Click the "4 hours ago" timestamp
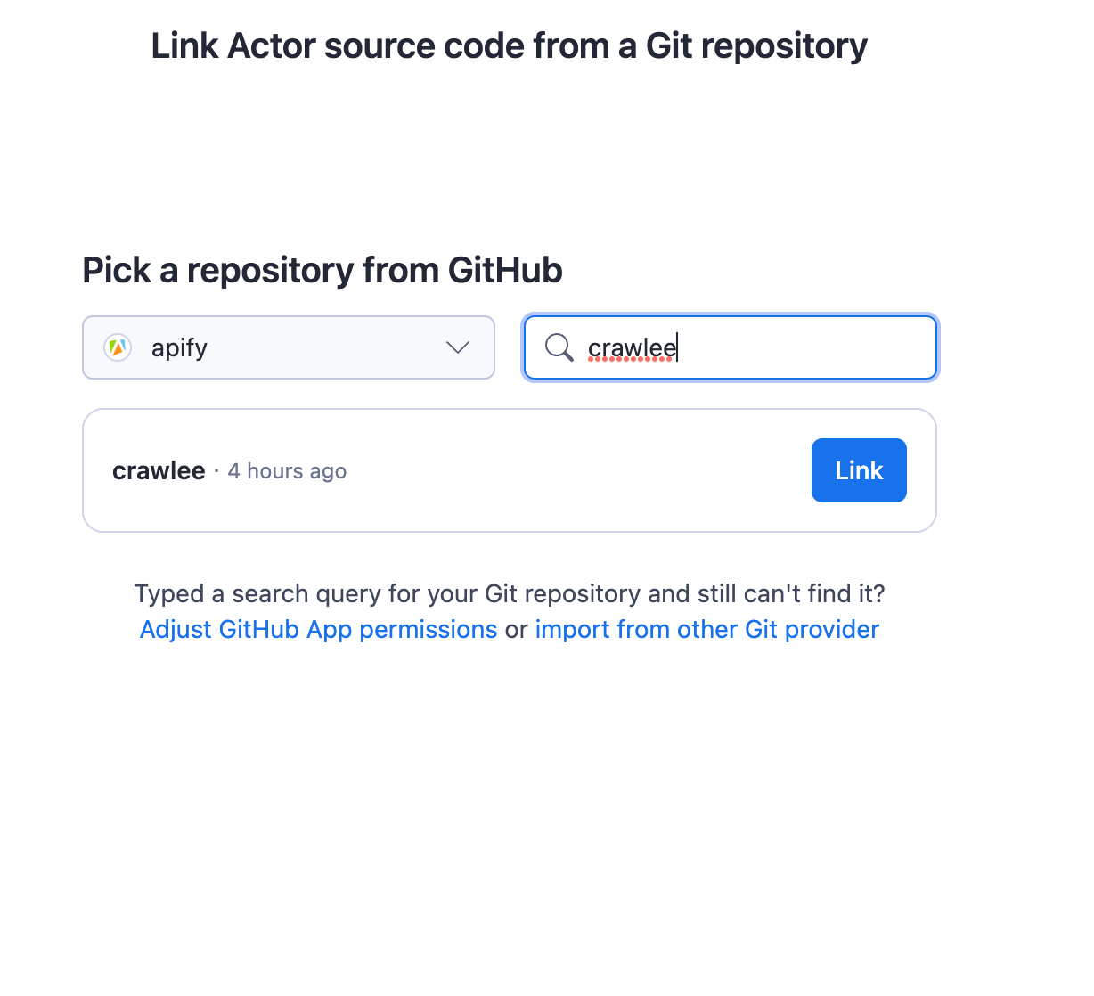The height and width of the screenshot is (996, 1094). (287, 470)
